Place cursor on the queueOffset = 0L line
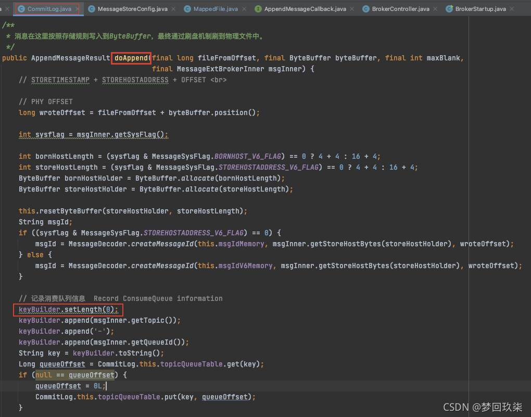531x417 pixels. [x=70, y=386]
